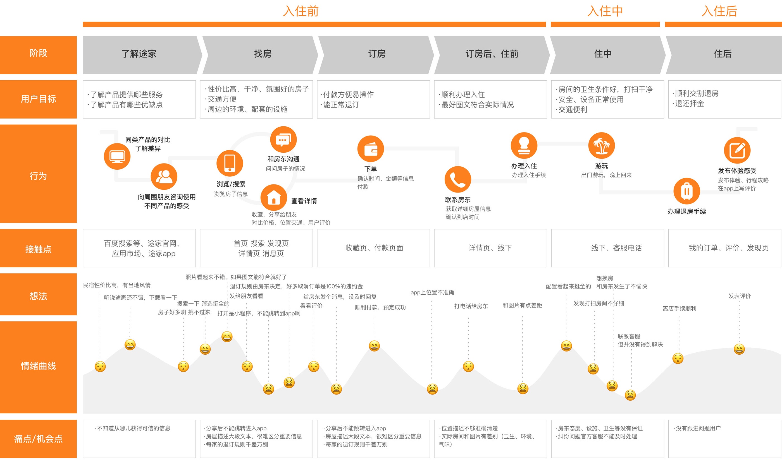Image resolution: width=782 pixels, height=464 pixels.
Task: Click the two-people icon for asking friends
Action: click(164, 177)
